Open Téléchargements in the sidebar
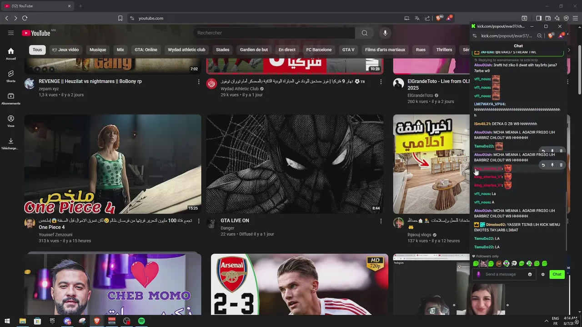Viewport: 582px width, 327px height. pos(11,144)
